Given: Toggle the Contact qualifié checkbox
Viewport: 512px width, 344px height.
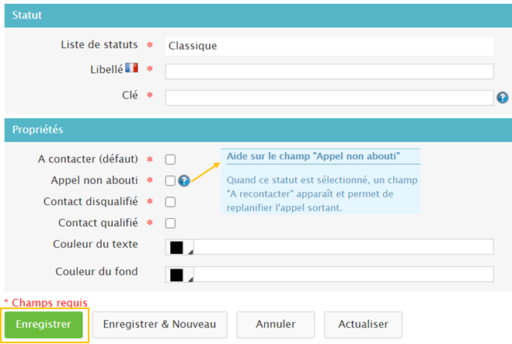Looking at the screenshot, I should point(170,224).
